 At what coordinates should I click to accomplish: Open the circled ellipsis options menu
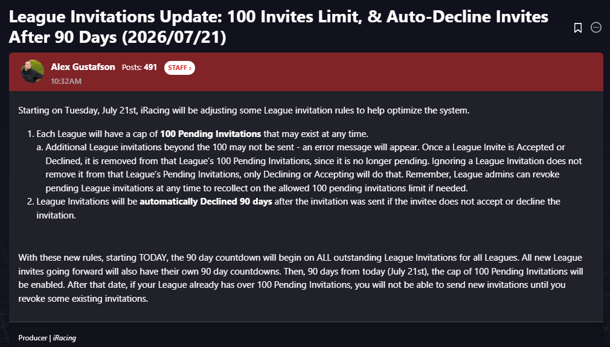pos(596,28)
